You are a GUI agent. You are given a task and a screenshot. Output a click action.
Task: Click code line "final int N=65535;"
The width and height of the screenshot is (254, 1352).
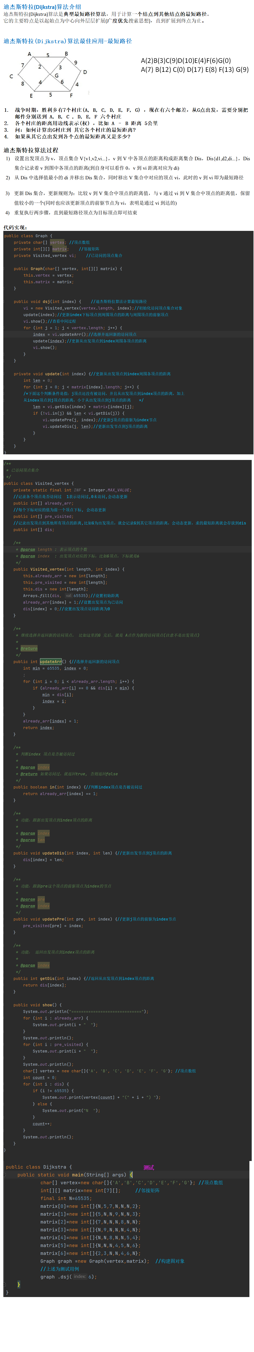(65, 1198)
